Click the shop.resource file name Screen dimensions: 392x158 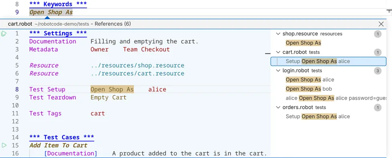[x=300, y=34]
